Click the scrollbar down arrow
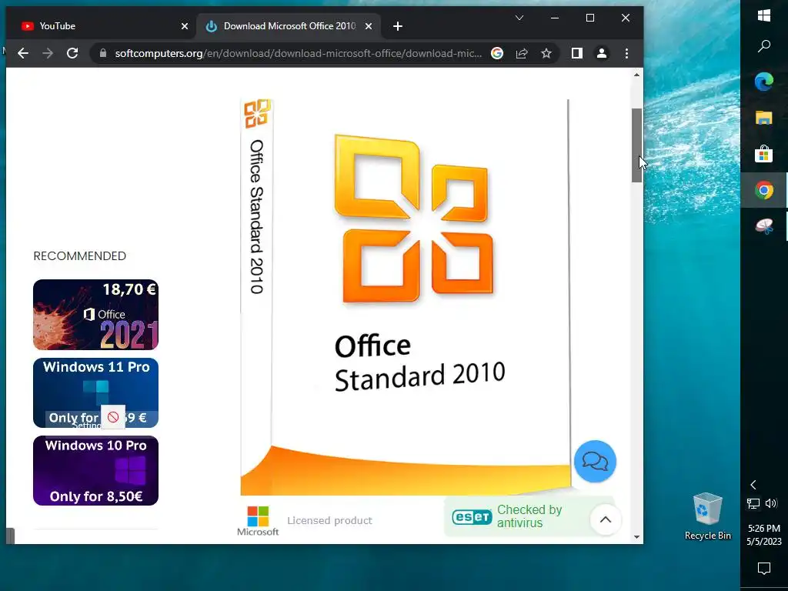 click(x=636, y=537)
